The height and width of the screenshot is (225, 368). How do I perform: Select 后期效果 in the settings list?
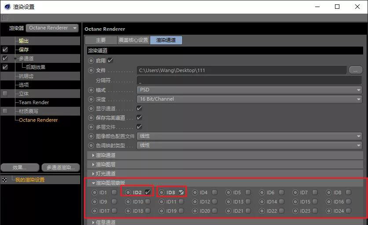click(36, 67)
